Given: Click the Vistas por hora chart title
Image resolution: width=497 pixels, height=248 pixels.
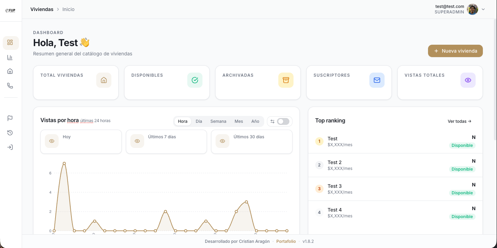Looking at the screenshot, I should coord(60,120).
